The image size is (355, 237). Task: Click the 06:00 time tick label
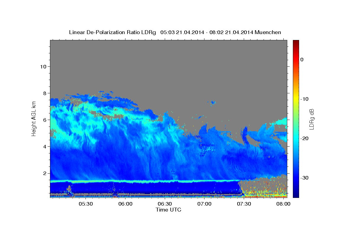click(125, 204)
